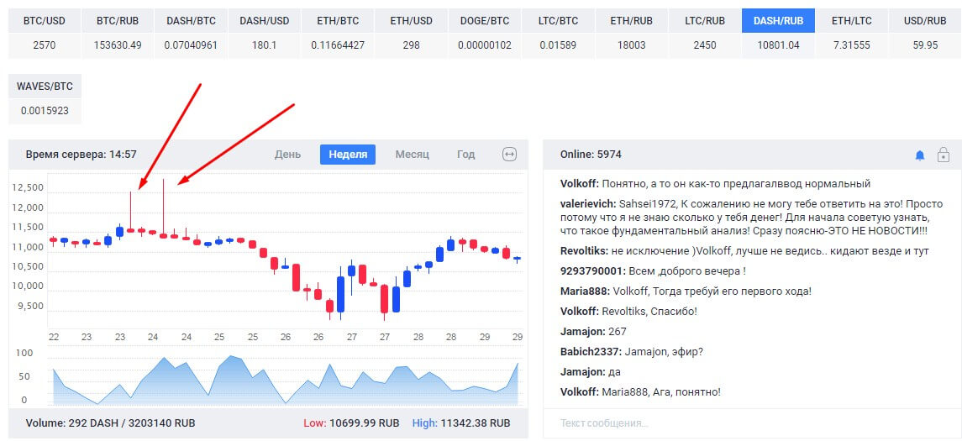Open the currently selected DASH/RUB pair
Image resolution: width=962 pixels, height=441 pixels.
tap(777, 33)
